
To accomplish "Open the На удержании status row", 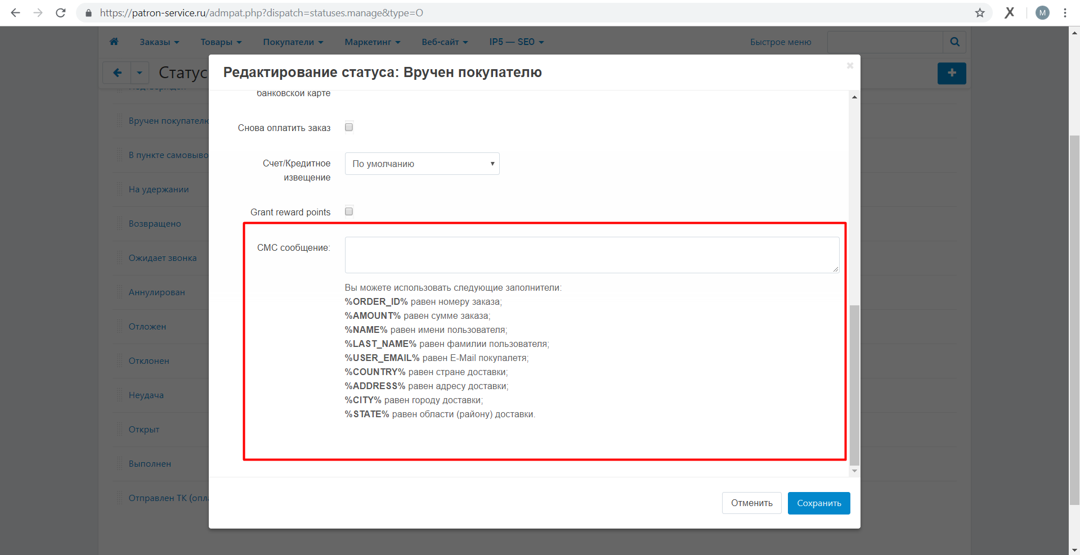I will click(x=159, y=189).
